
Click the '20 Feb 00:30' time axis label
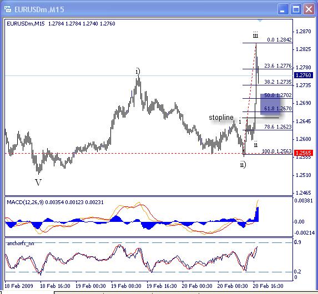[x=197, y=286]
